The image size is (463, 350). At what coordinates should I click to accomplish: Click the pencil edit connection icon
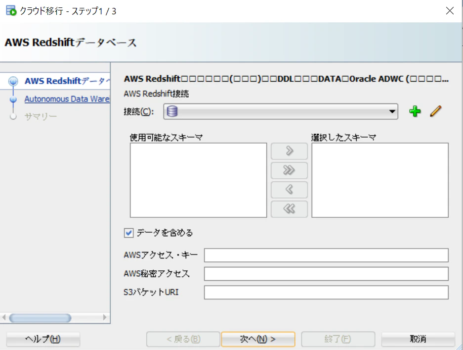(x=435, y=111)
